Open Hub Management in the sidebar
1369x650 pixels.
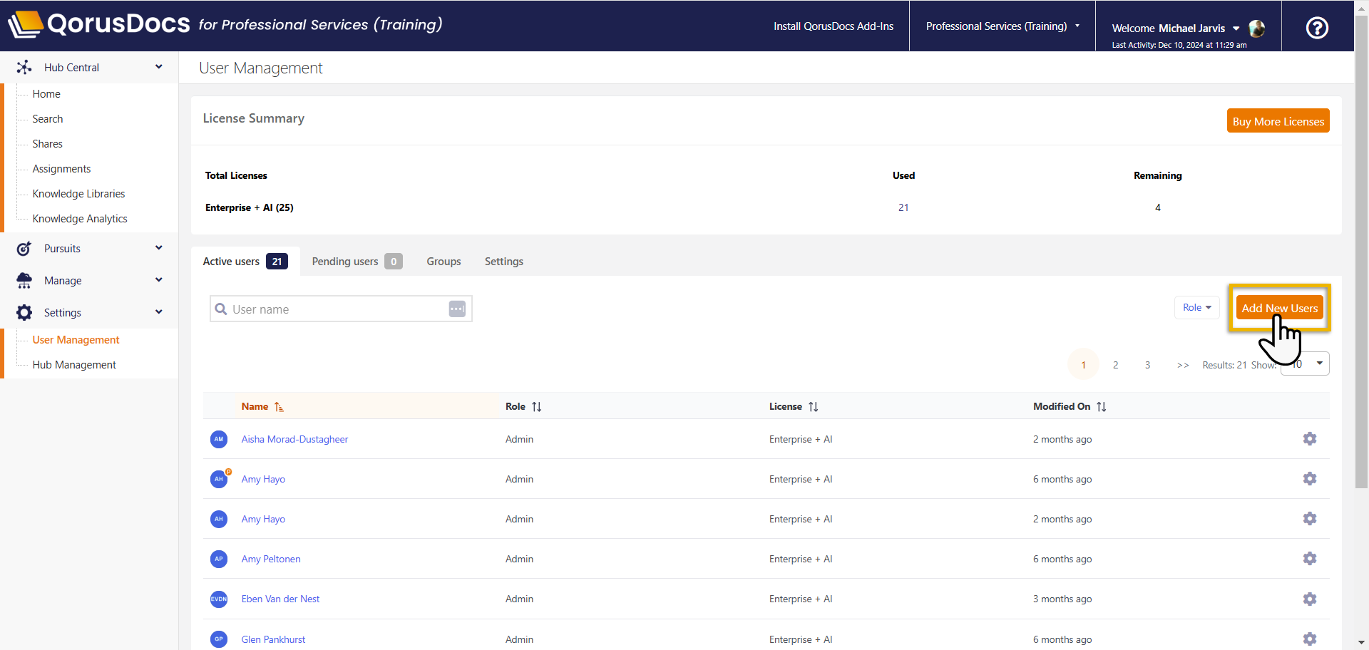pos(74,365)
